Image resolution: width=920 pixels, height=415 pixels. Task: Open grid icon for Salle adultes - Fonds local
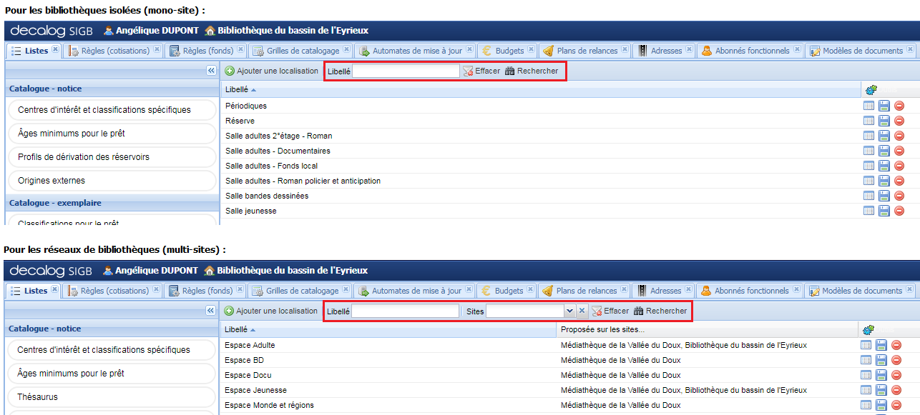(x=869, y=166)
